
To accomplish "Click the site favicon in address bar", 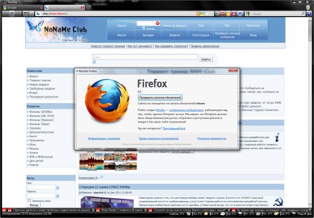I will [38, 14].
